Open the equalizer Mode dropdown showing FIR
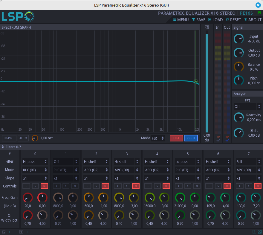The width and height of the screenshot is (263, 235). coord(158,138)
